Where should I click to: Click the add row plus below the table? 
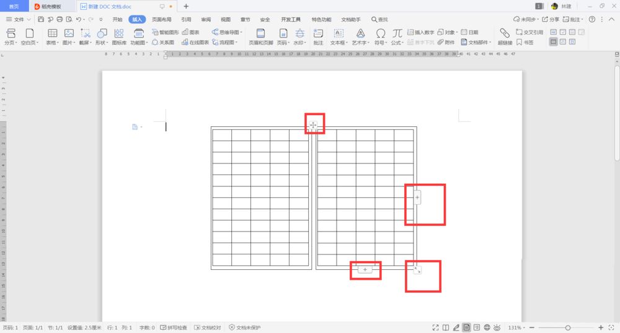pyautogui.click(x=365, y=269)
